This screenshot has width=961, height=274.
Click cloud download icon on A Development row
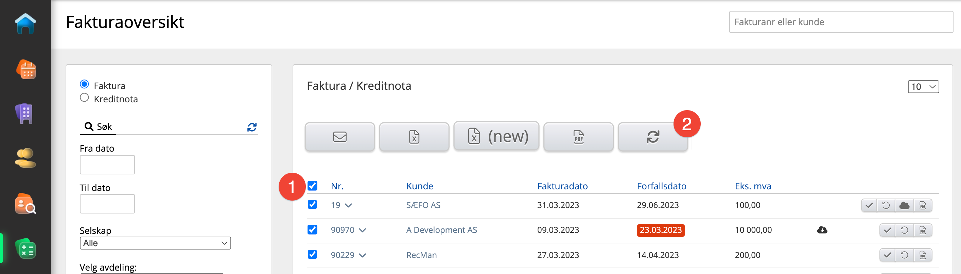point(822,230)
